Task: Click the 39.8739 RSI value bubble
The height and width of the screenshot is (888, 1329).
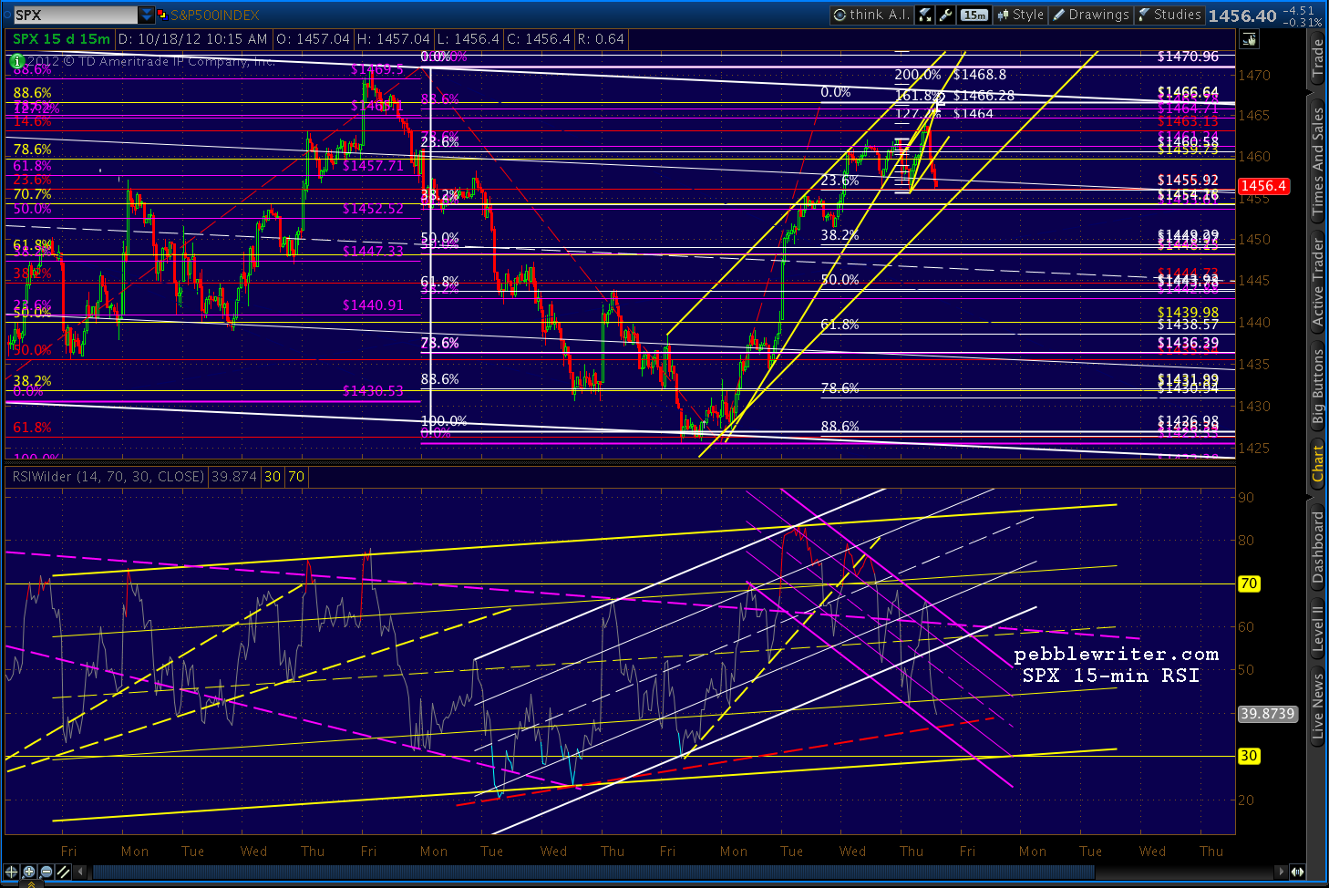Action: coord(1267,714)
